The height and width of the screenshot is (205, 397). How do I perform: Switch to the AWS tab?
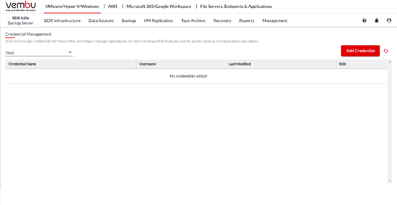coord(112,6)
